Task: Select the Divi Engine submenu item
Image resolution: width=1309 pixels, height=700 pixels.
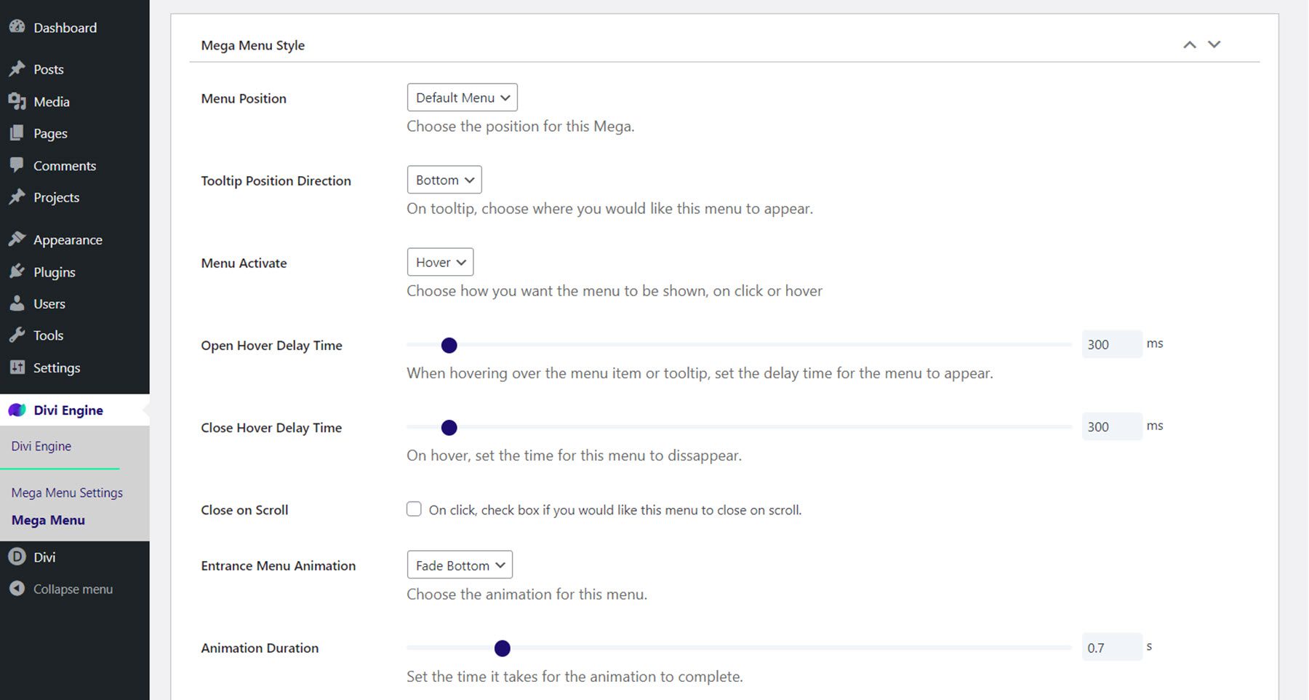Action: (41, 446)
